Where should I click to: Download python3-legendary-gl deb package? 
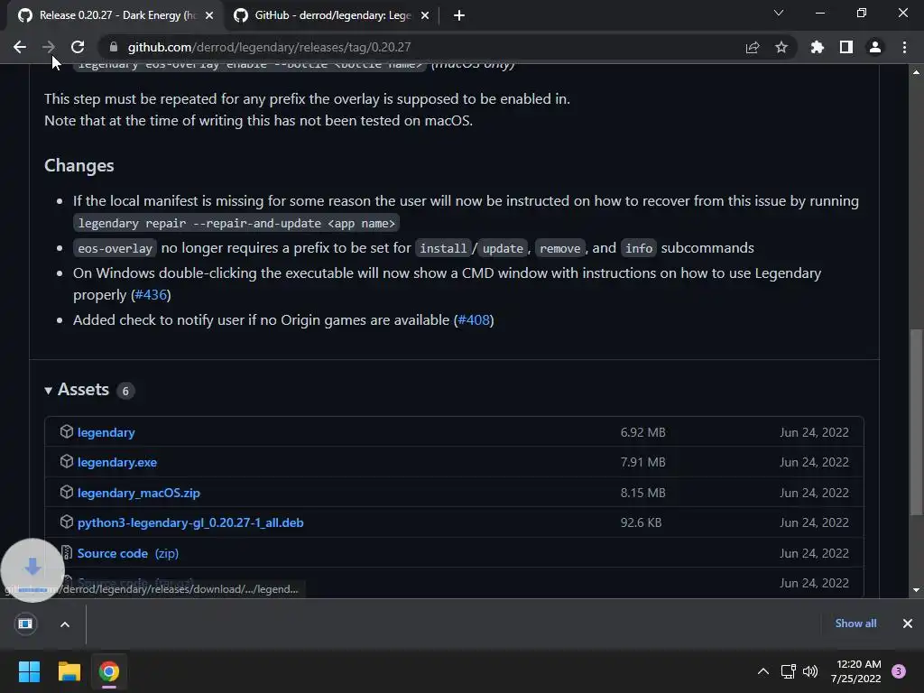(x=190, y=522)
